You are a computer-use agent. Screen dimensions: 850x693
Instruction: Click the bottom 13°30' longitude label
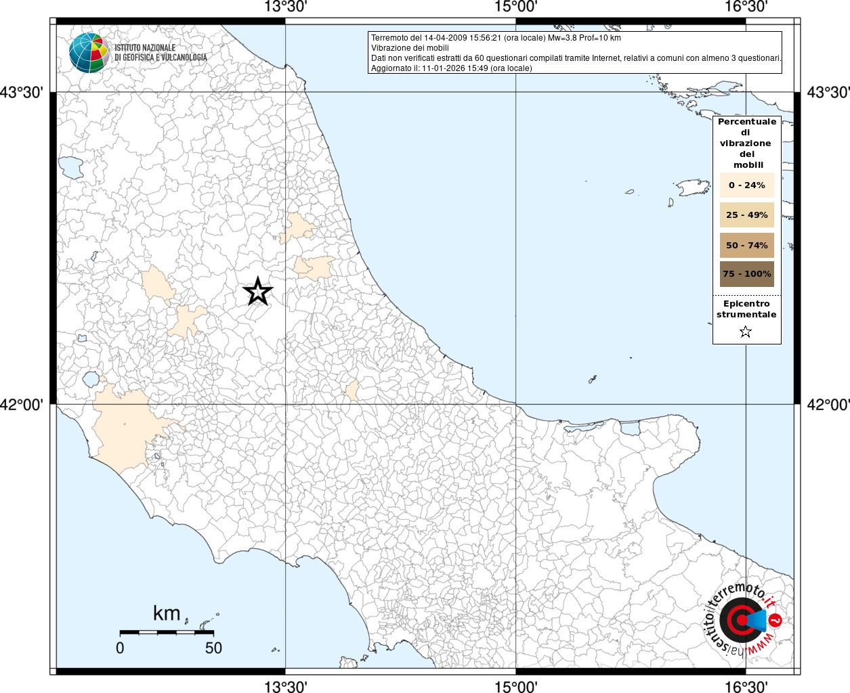(286, 687)
